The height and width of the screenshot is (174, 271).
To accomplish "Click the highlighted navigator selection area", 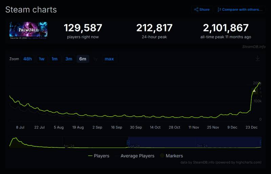I will (x=194, y=142).
